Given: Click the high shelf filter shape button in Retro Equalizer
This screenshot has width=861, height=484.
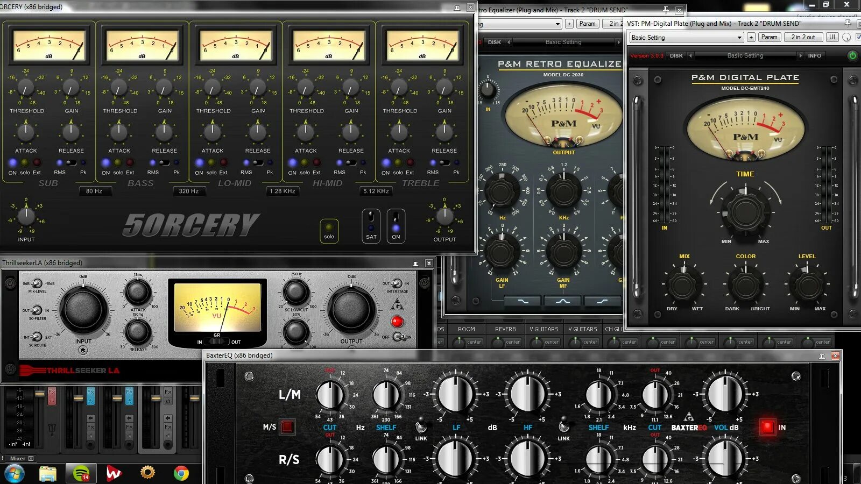Looking at the screenshot, I should [602, 301].
